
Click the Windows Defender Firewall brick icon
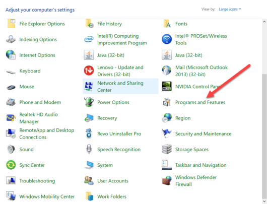[x=167, y=181]
